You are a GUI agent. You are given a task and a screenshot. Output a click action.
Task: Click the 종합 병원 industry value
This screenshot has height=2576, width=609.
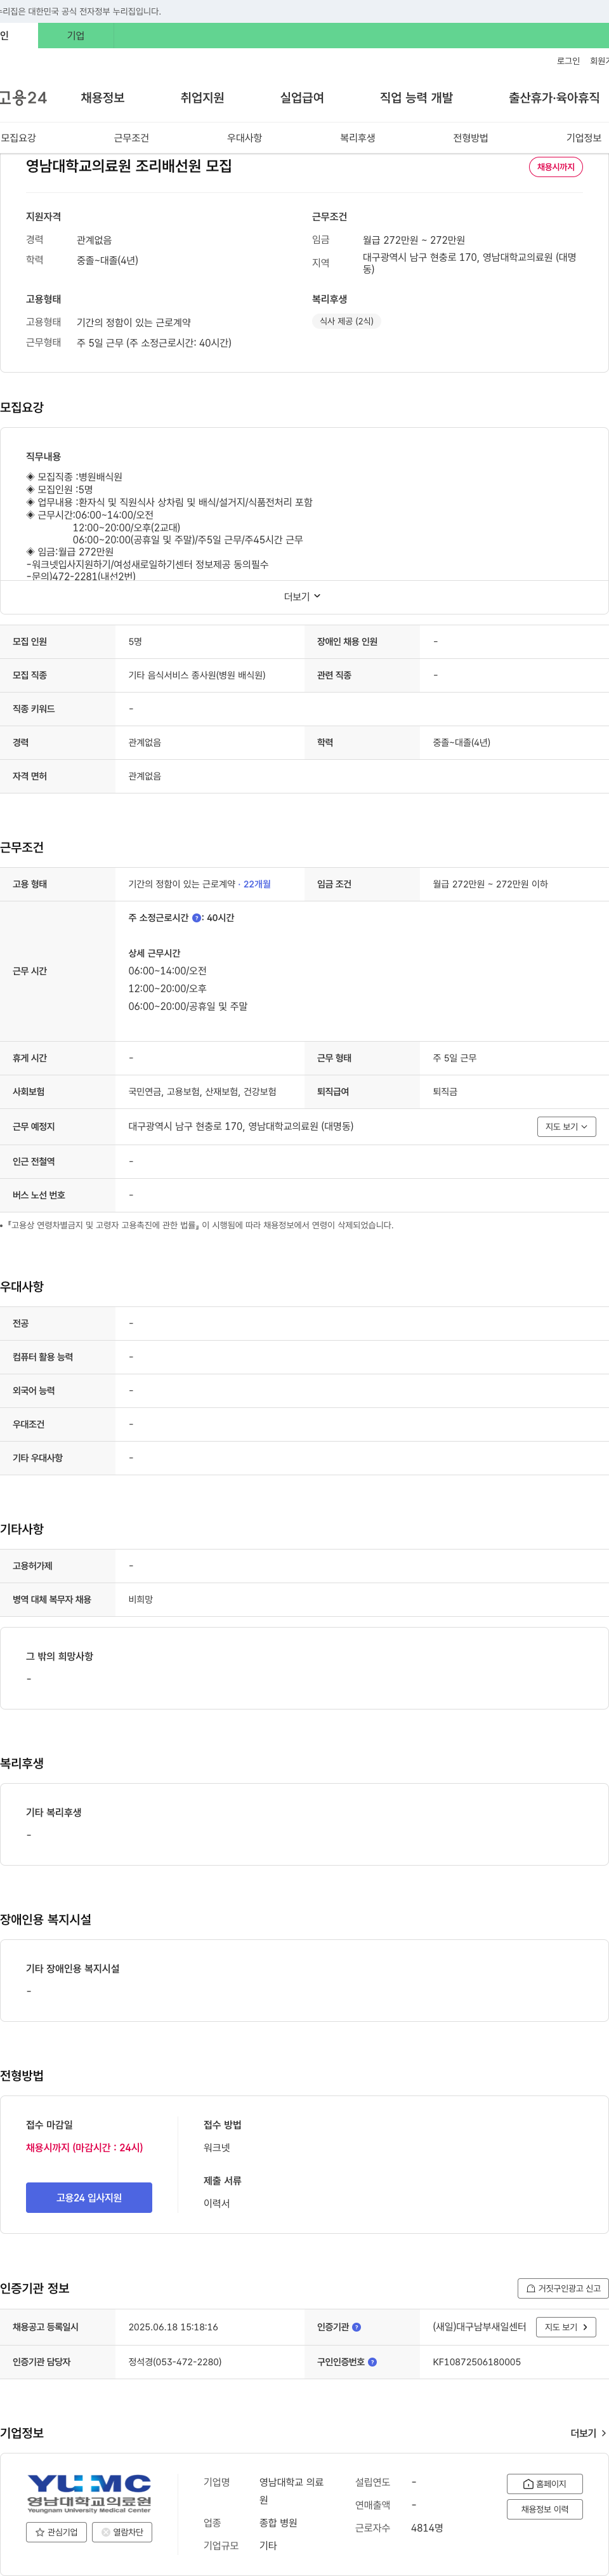(x=278, y=2523)
